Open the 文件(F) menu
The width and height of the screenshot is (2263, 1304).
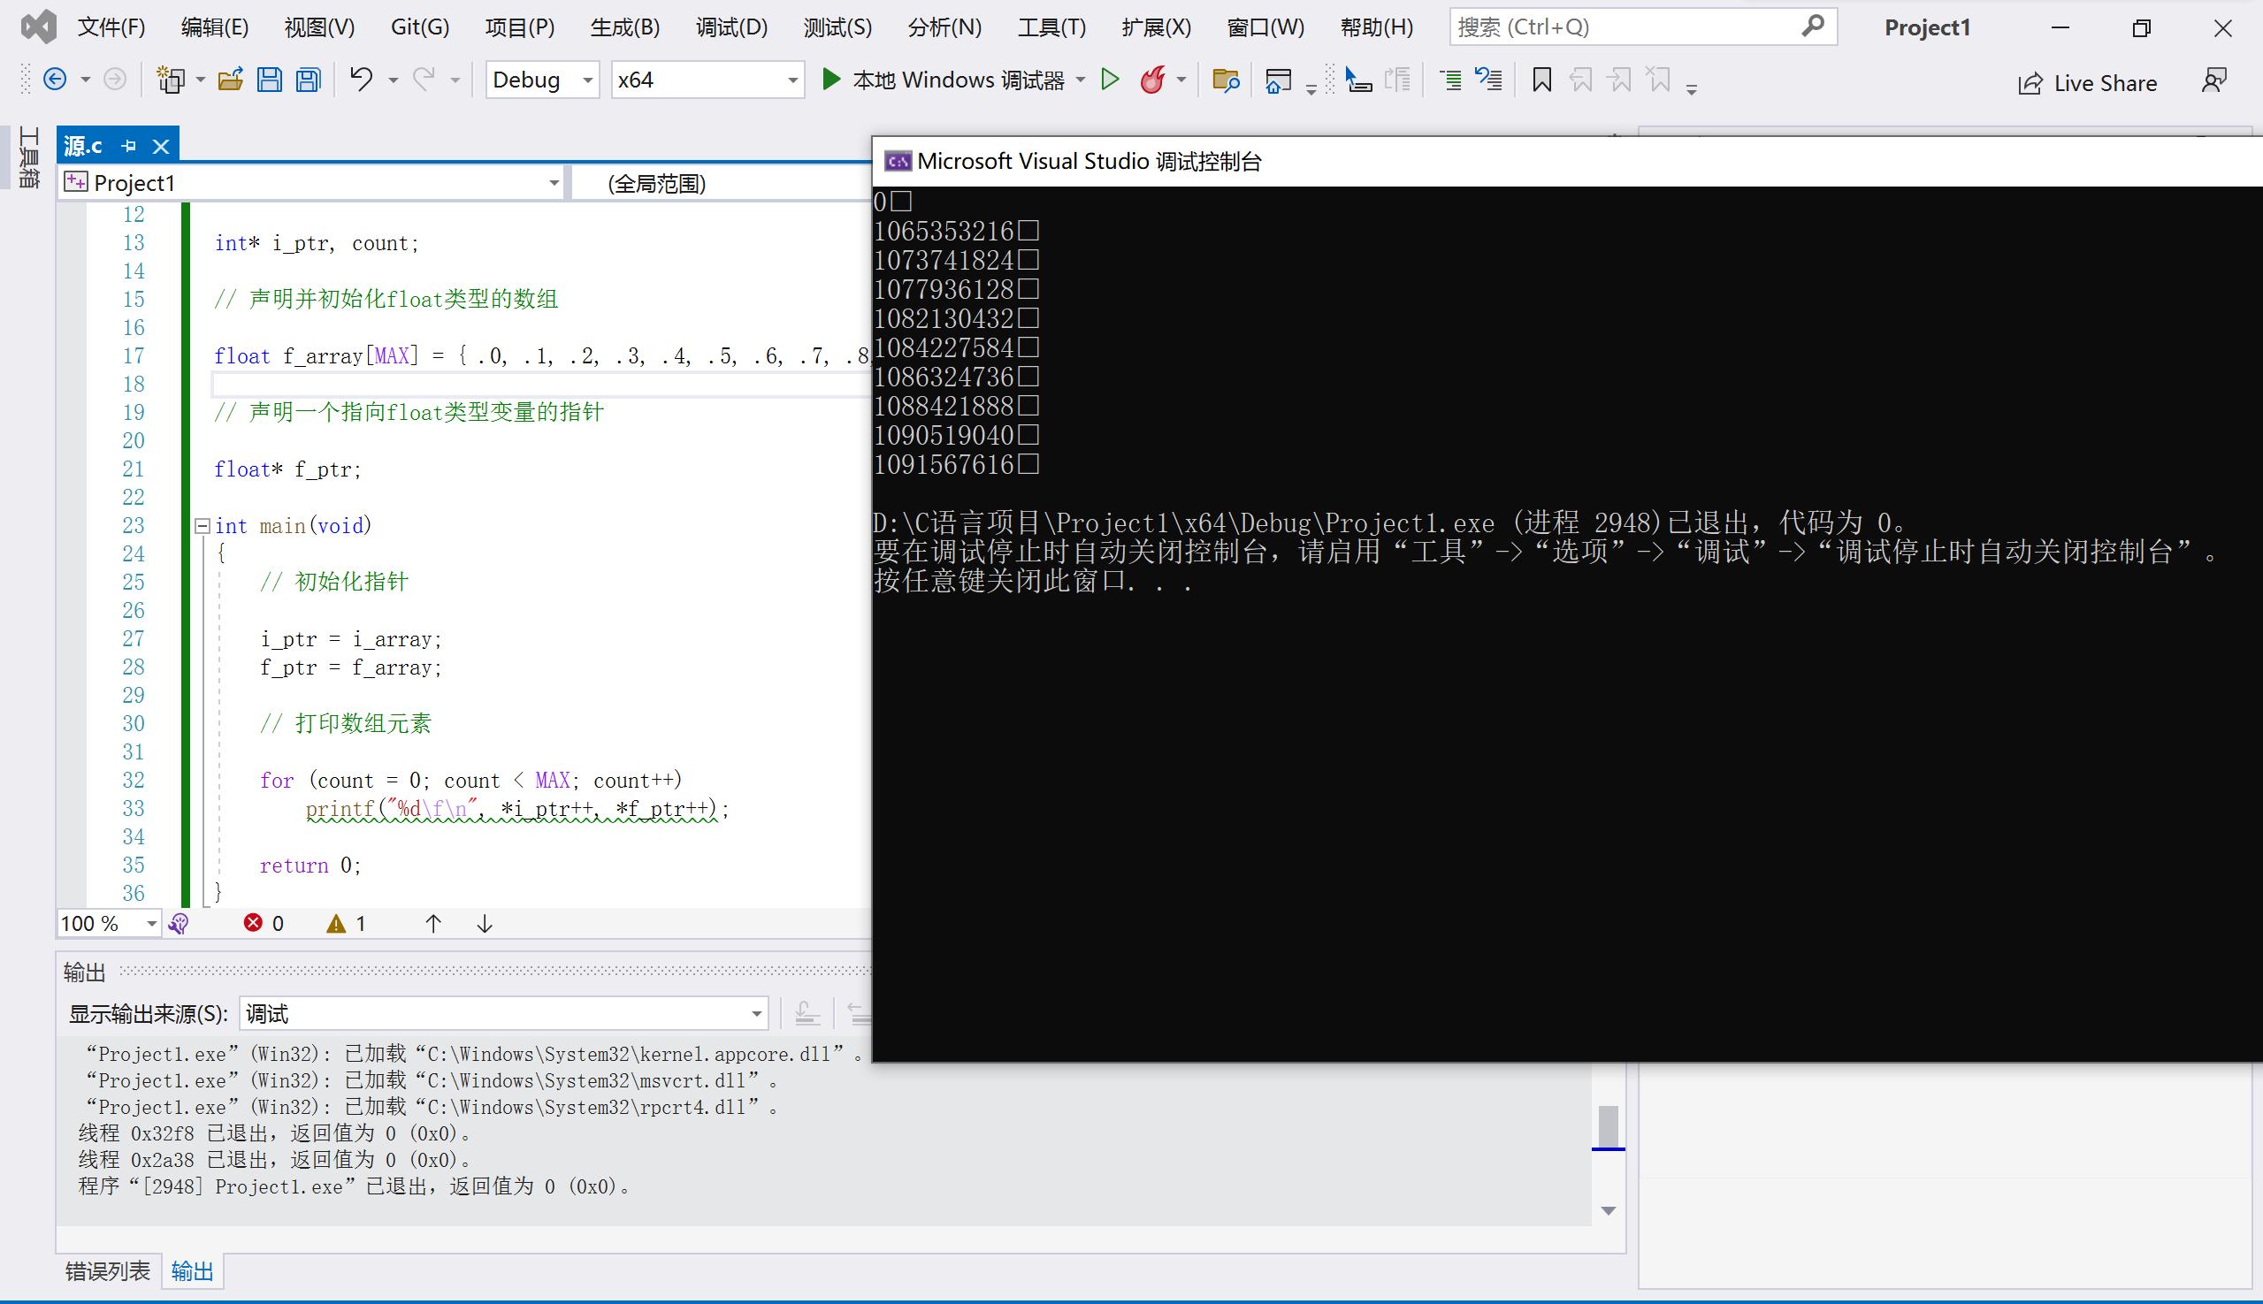point(111,27)
